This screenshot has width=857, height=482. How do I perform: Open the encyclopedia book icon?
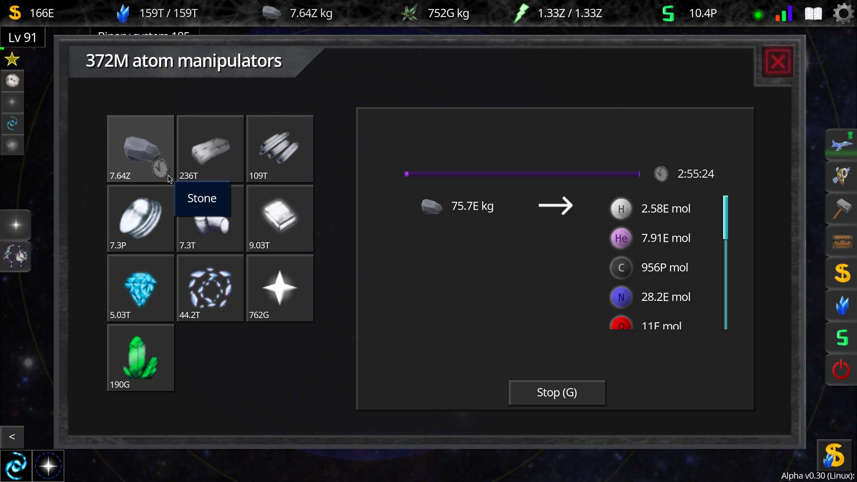pyautogui.click(x=813, y=13)
